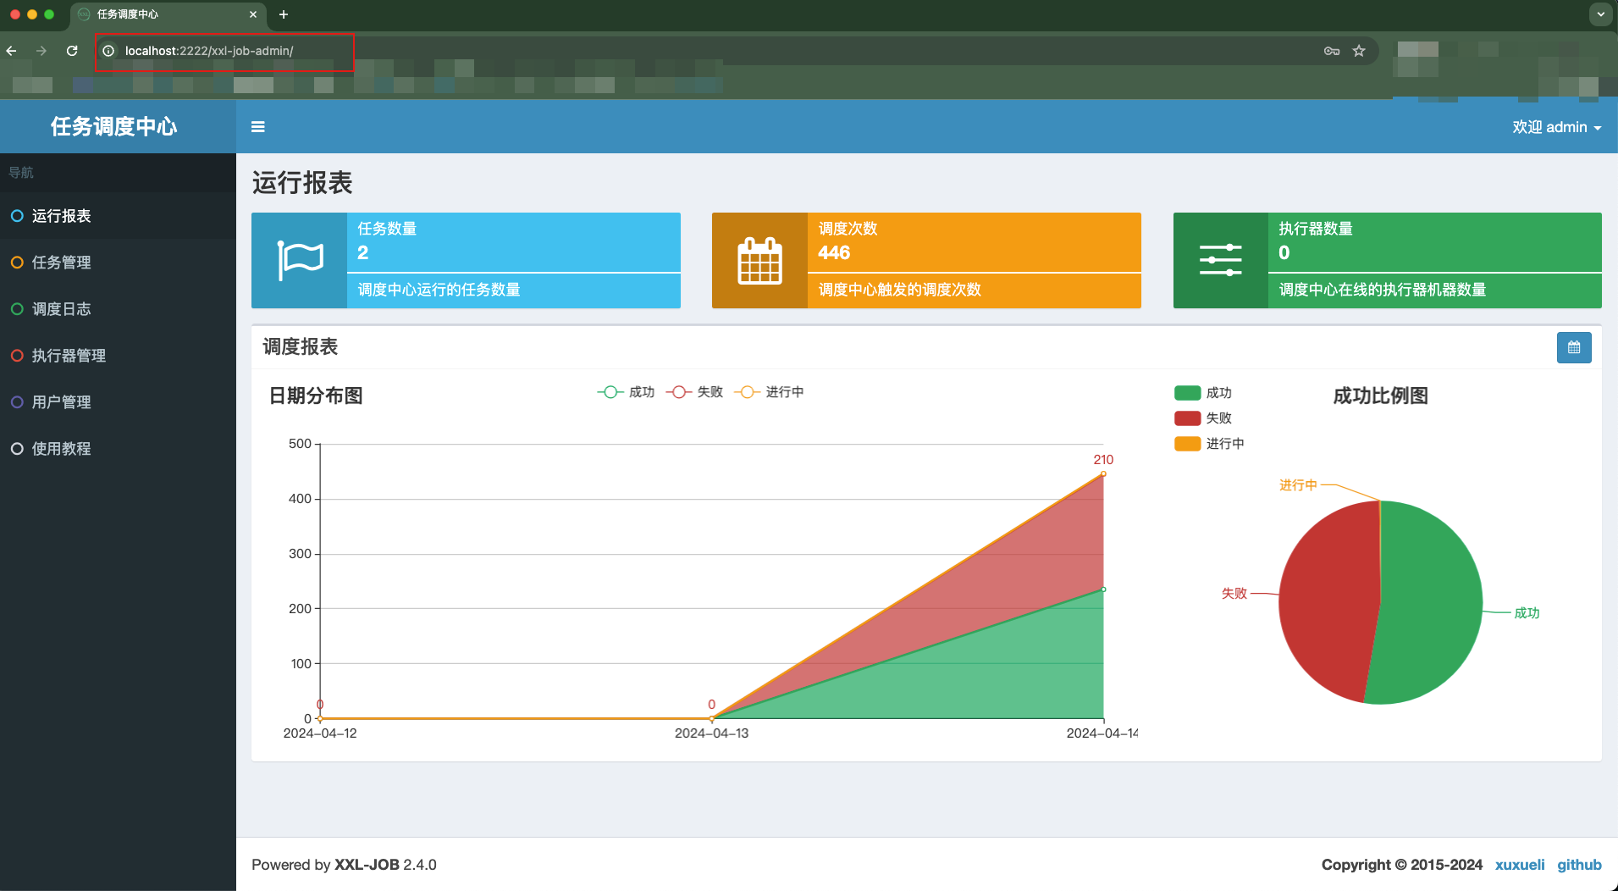Click the 成功比例图 chart title

point(1380,396)
